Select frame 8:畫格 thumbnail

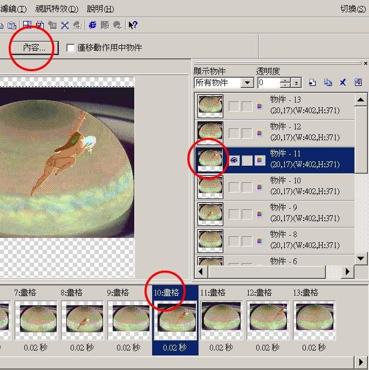(x=83, y=320)
